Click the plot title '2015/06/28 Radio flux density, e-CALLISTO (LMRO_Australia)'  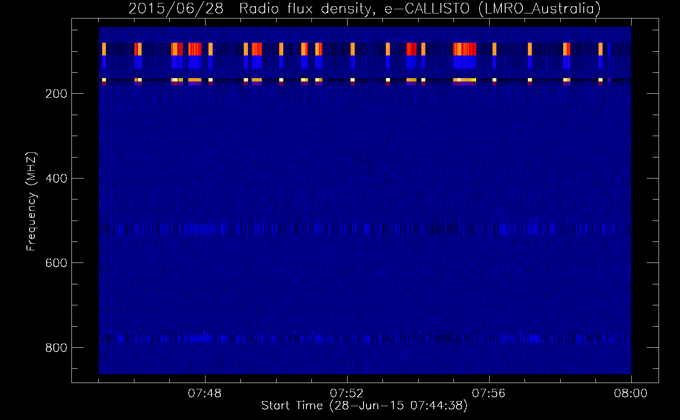[x=364, y=8]
